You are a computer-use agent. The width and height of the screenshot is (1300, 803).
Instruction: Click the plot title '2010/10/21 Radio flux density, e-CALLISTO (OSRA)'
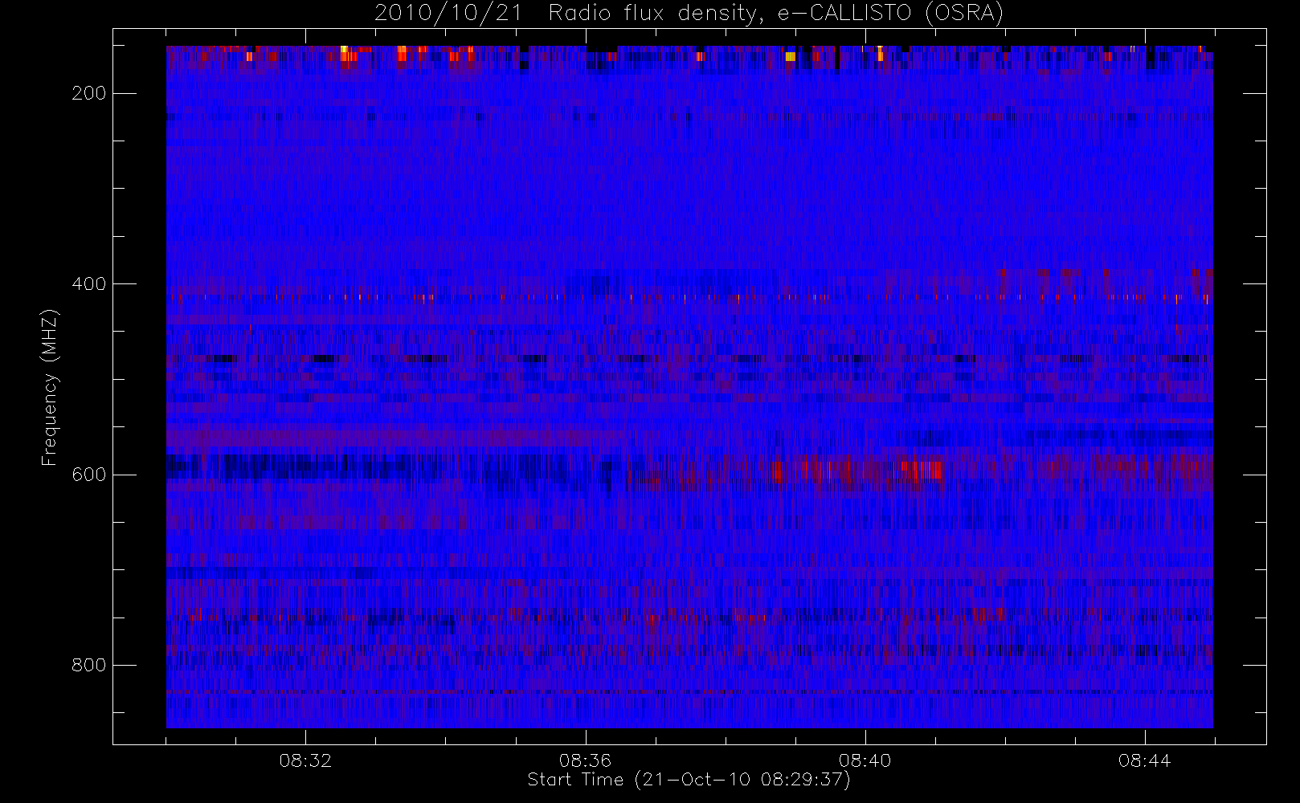coord(689,14)
